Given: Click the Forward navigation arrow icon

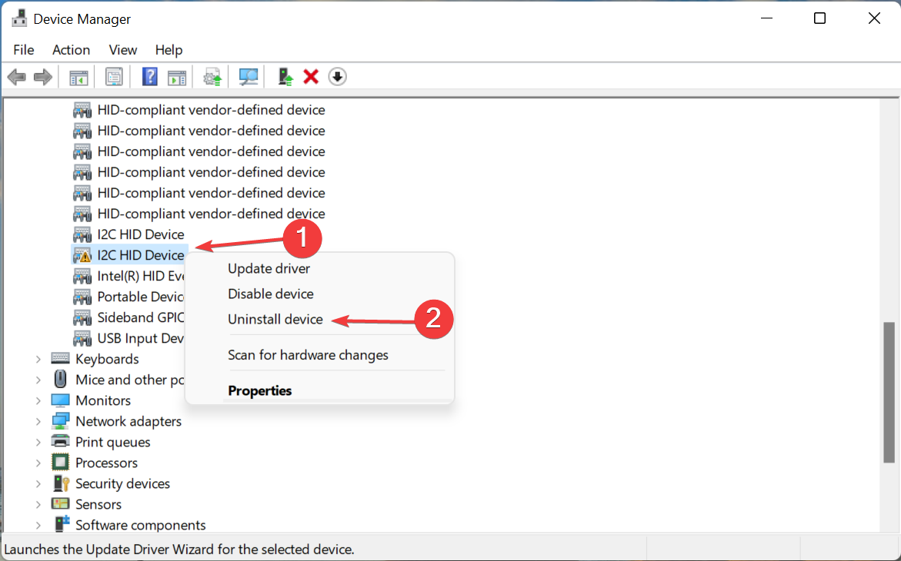Looking at the screenshot, I should tap(42, 76).
